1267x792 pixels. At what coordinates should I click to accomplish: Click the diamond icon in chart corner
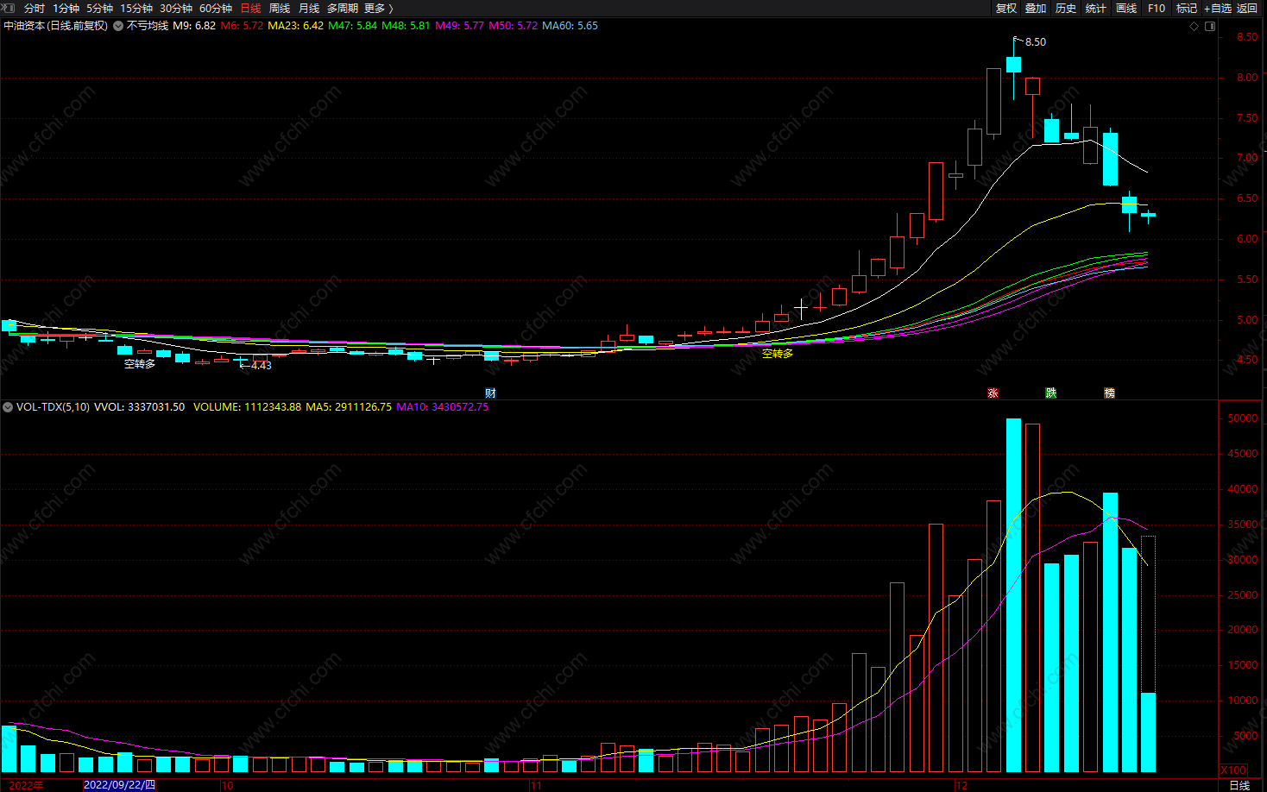click(1195, 26)
